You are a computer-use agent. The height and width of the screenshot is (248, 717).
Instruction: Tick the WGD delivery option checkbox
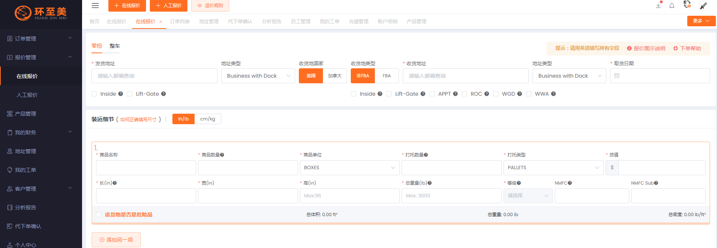(x=496, y=94)
